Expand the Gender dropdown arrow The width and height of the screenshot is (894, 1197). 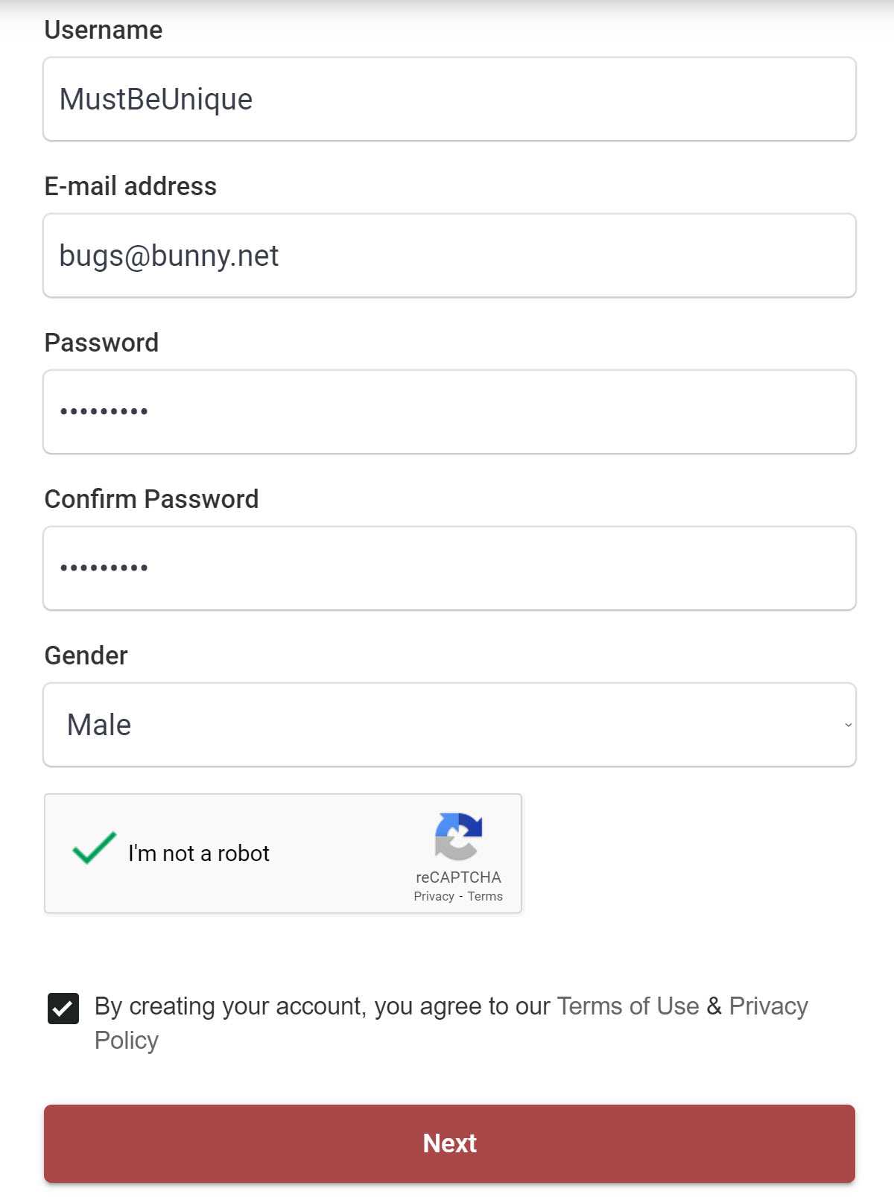[x=848, y=725]
